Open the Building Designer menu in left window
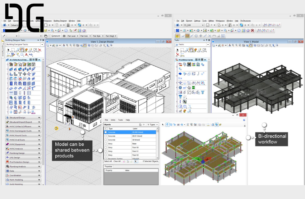Viewport: 305px width, 199px height. click(x=60, y=21)
